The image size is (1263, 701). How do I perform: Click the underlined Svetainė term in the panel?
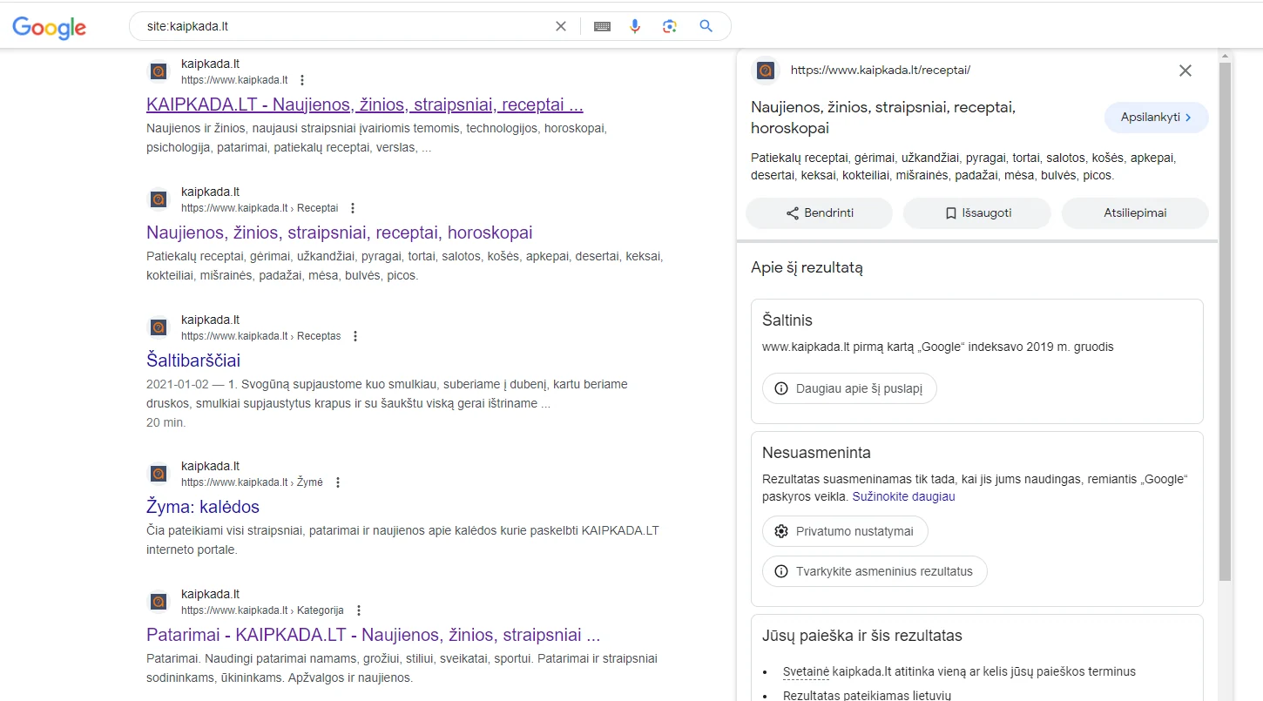[x=806, y=671]
